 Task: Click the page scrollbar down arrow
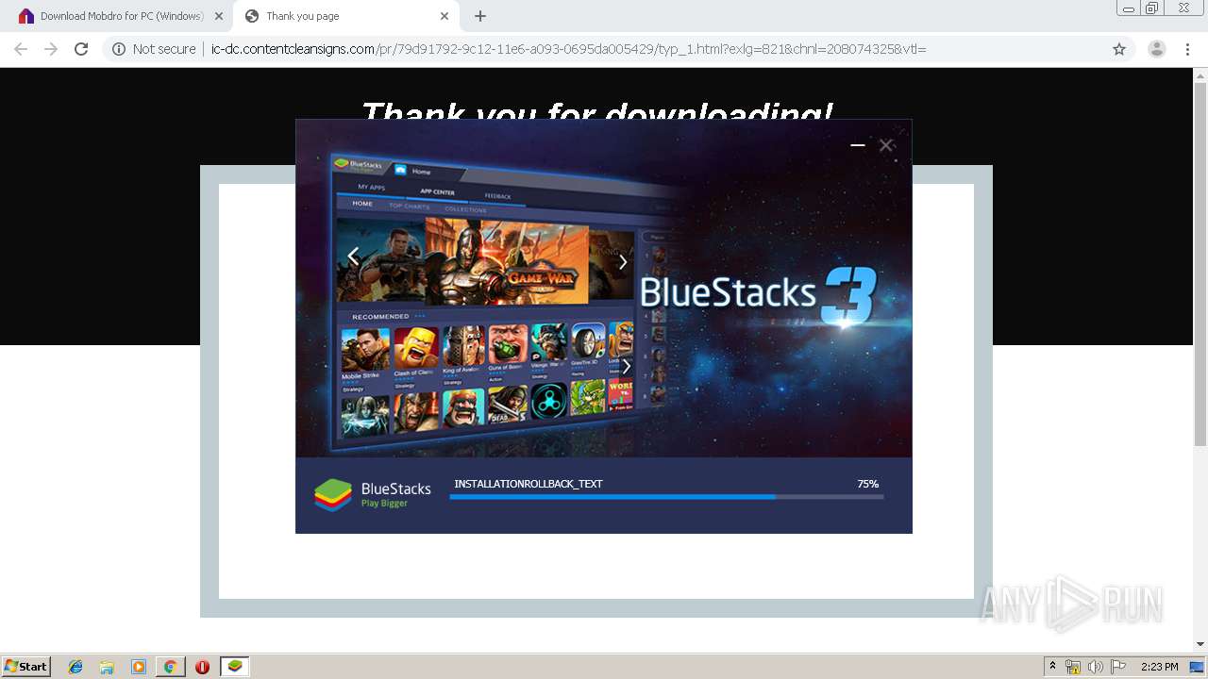pyautogui.click(x=1200, y=644)
